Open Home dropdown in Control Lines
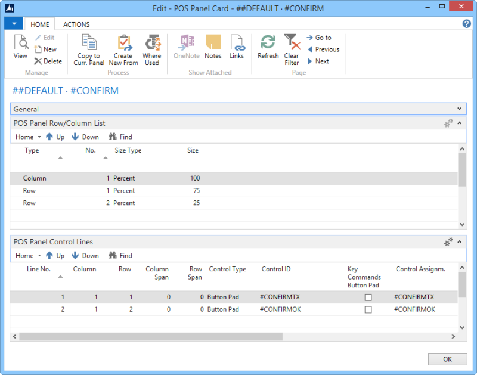477x375 pixels. pyautogui.click(x=28, y=256)
